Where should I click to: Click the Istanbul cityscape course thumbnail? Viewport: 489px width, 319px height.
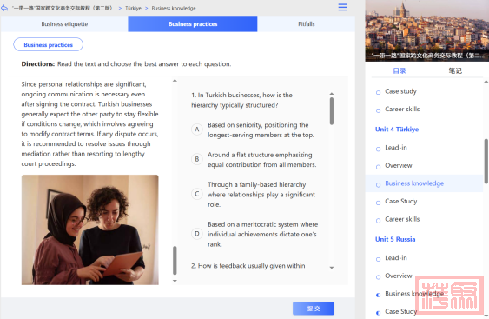(427, 30)
